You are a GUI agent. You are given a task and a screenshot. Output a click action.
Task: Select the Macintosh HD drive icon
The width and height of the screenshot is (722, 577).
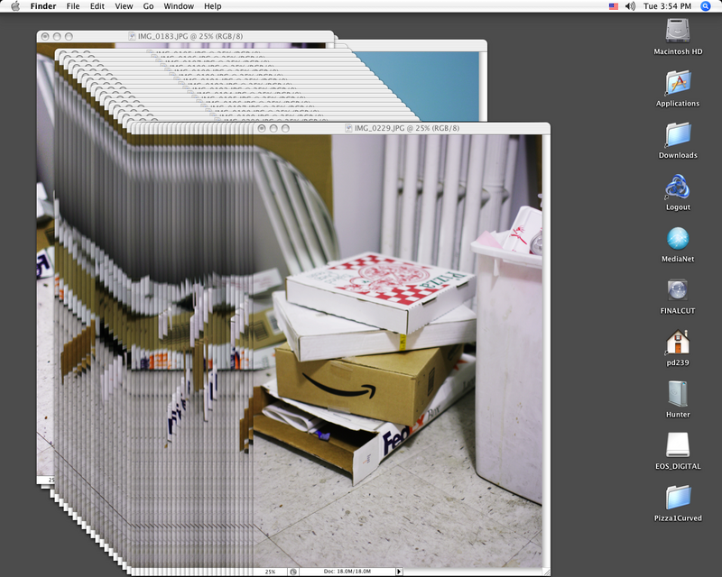click(x=678, y=31)
